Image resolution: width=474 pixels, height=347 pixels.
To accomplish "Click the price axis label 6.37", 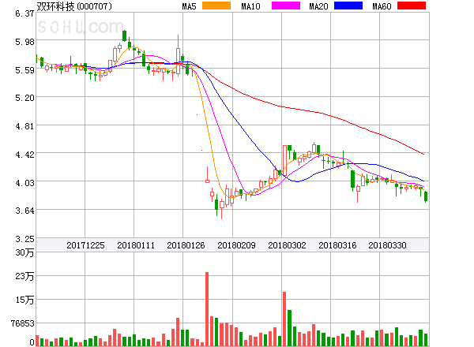I will [24, 13].
